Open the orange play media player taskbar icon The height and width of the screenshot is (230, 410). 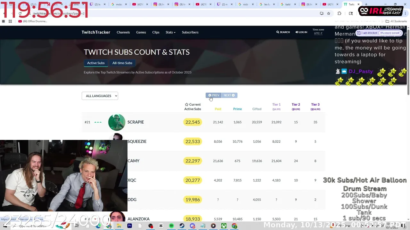(213, 226)
